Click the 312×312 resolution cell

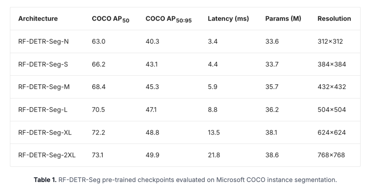330,42
